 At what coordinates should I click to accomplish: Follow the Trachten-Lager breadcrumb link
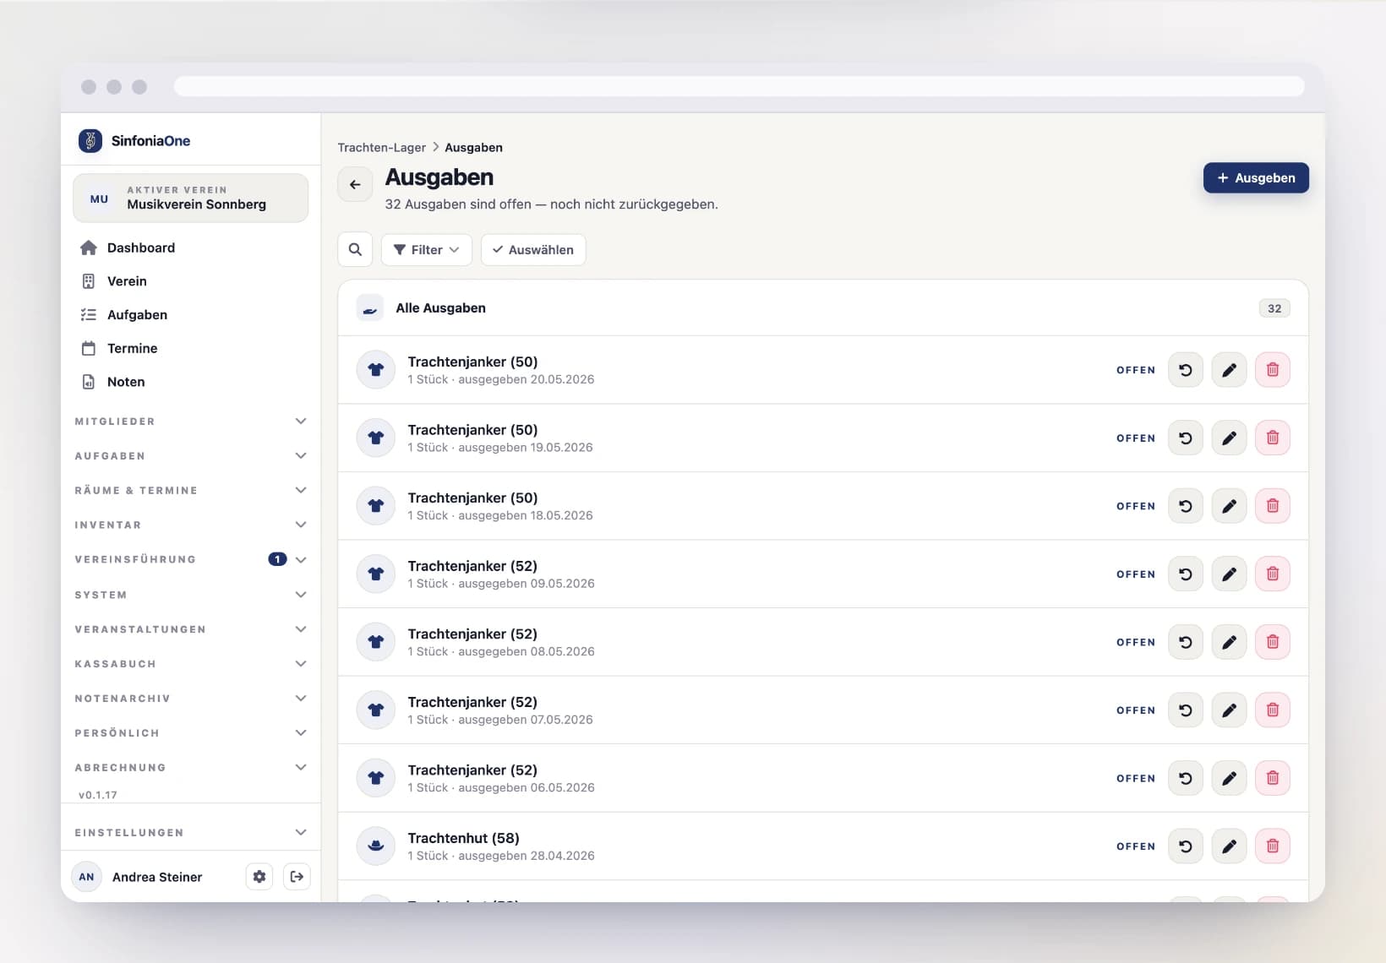click(x=381, y=148)
